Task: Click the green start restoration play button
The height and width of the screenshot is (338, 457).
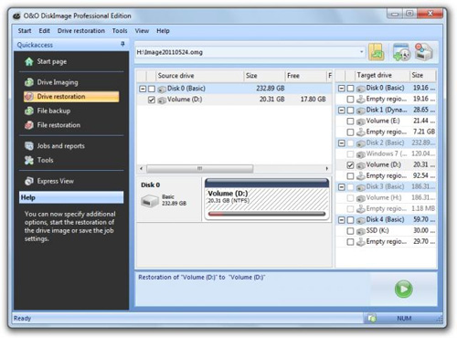Action: point(403,289)
